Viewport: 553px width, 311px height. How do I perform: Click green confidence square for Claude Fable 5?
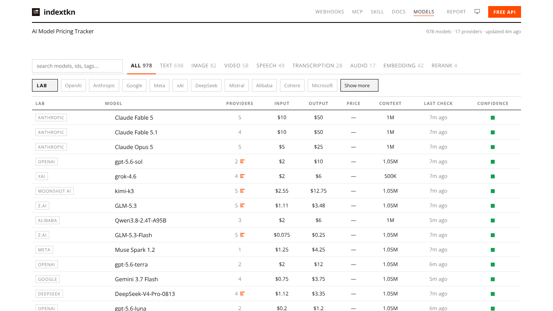point(493,117)
